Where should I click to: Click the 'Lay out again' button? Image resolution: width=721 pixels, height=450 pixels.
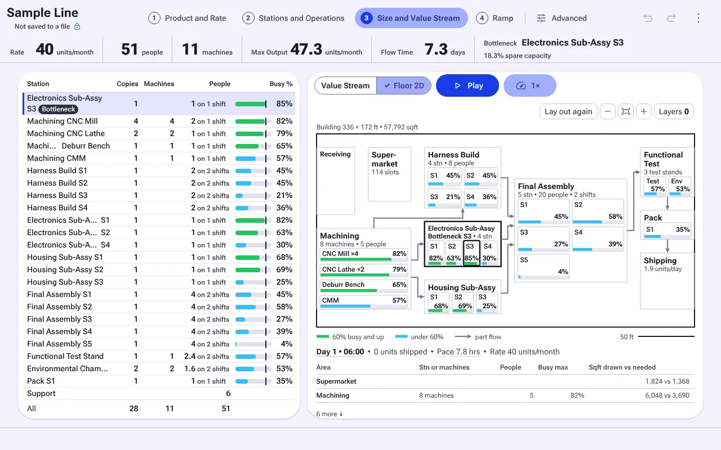coord(568,111)
